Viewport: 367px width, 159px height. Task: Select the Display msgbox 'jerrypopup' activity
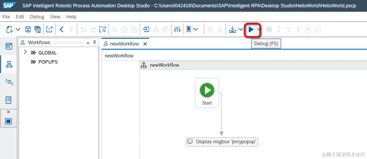click(x=222, y=142)
